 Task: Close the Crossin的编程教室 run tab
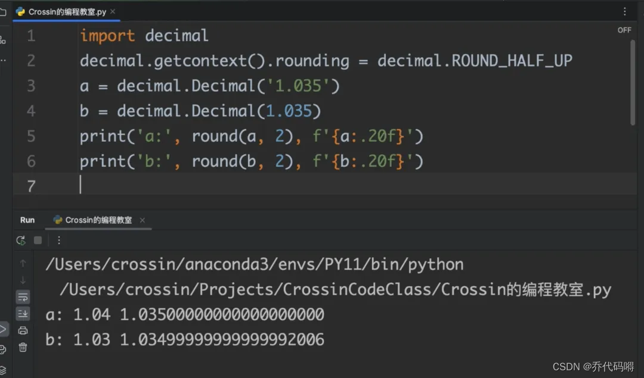tap(142, 220)
